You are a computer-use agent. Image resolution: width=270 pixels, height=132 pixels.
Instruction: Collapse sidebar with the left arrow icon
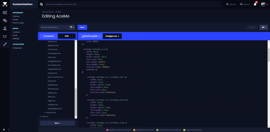coord(9,129)
